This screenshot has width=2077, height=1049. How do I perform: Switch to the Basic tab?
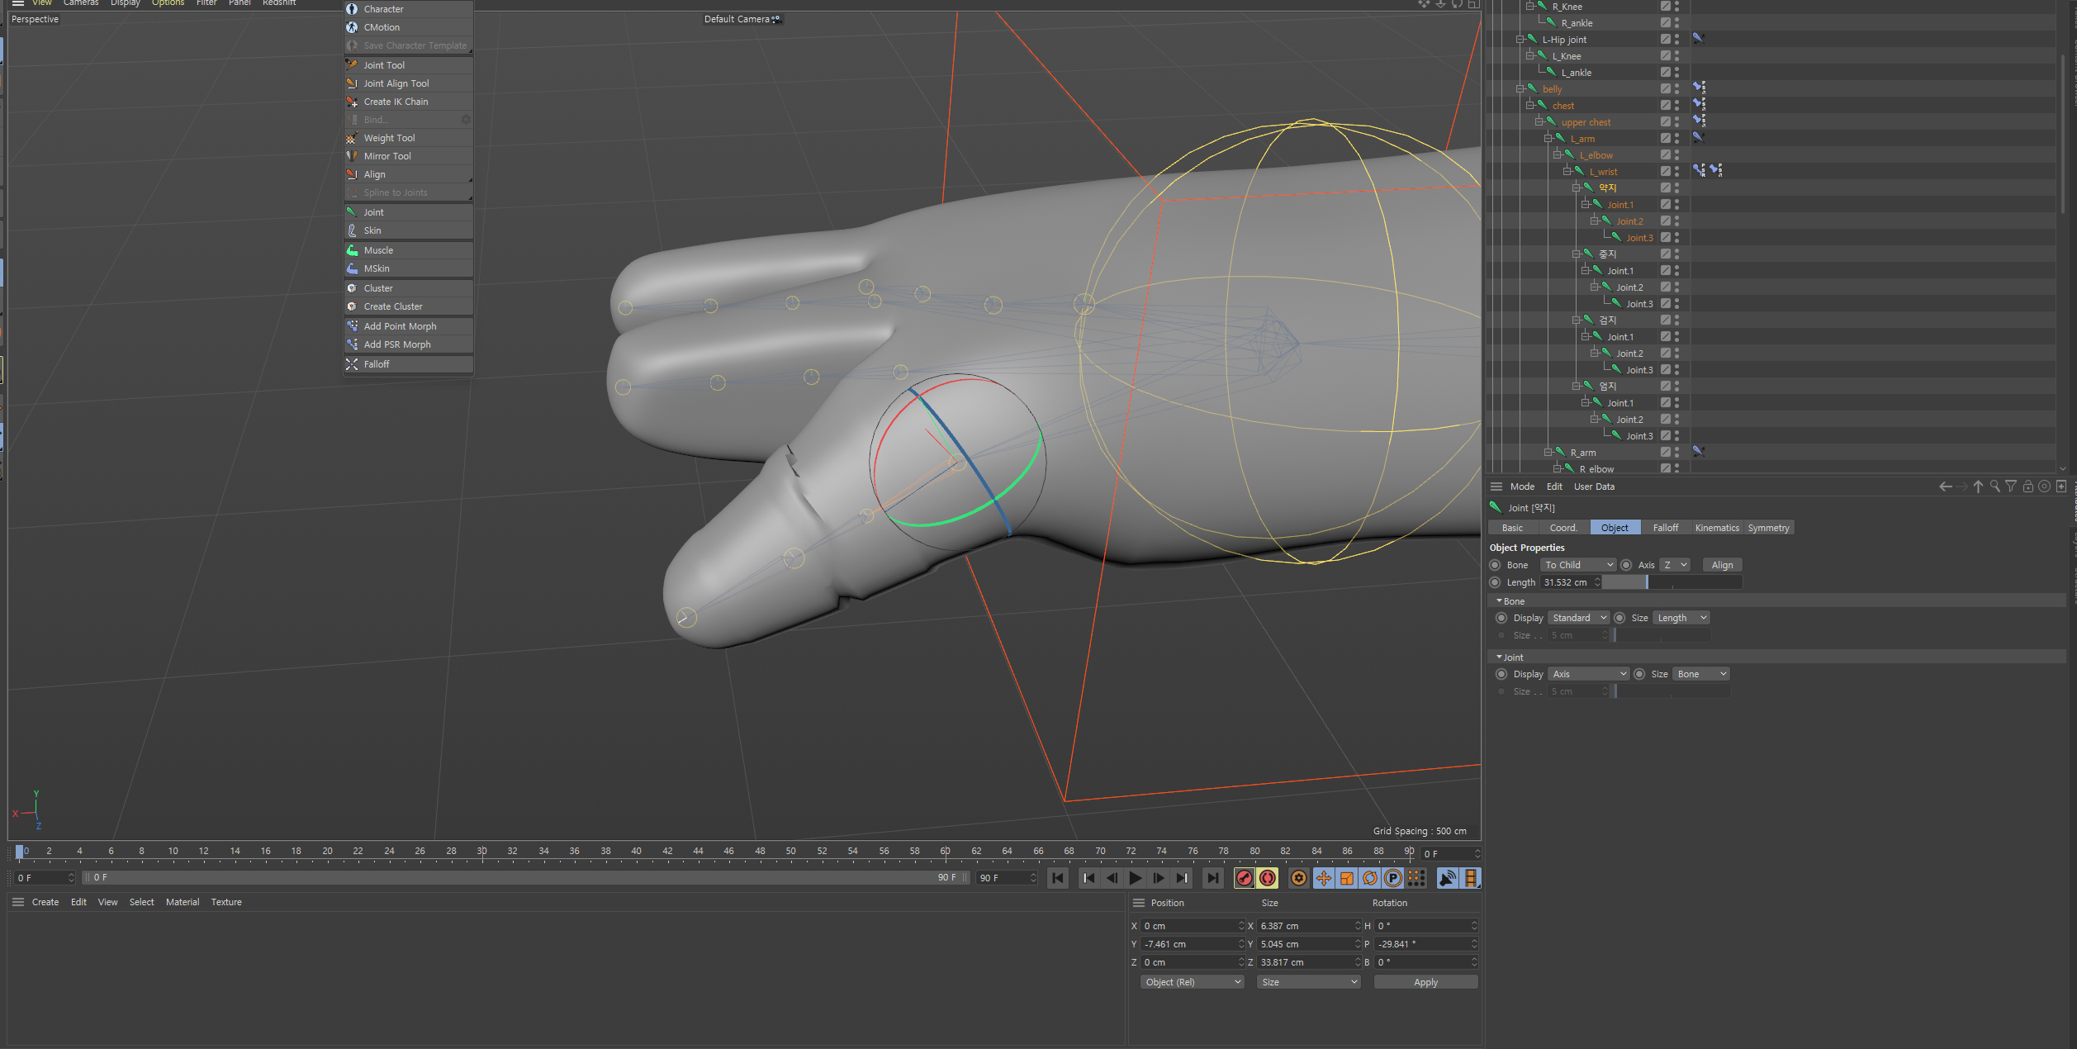[1513, 528]
